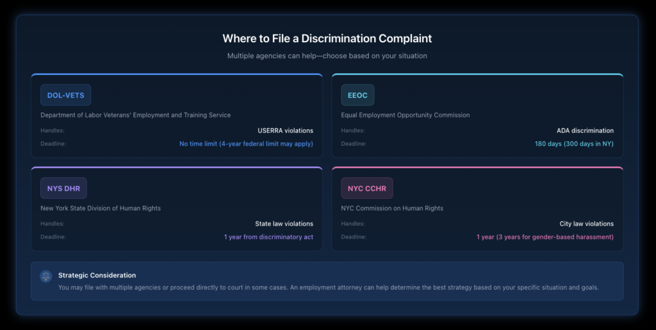Click 'Strategic Consideration' title
This screenshot has height=330, width=656.
(97, 275)
